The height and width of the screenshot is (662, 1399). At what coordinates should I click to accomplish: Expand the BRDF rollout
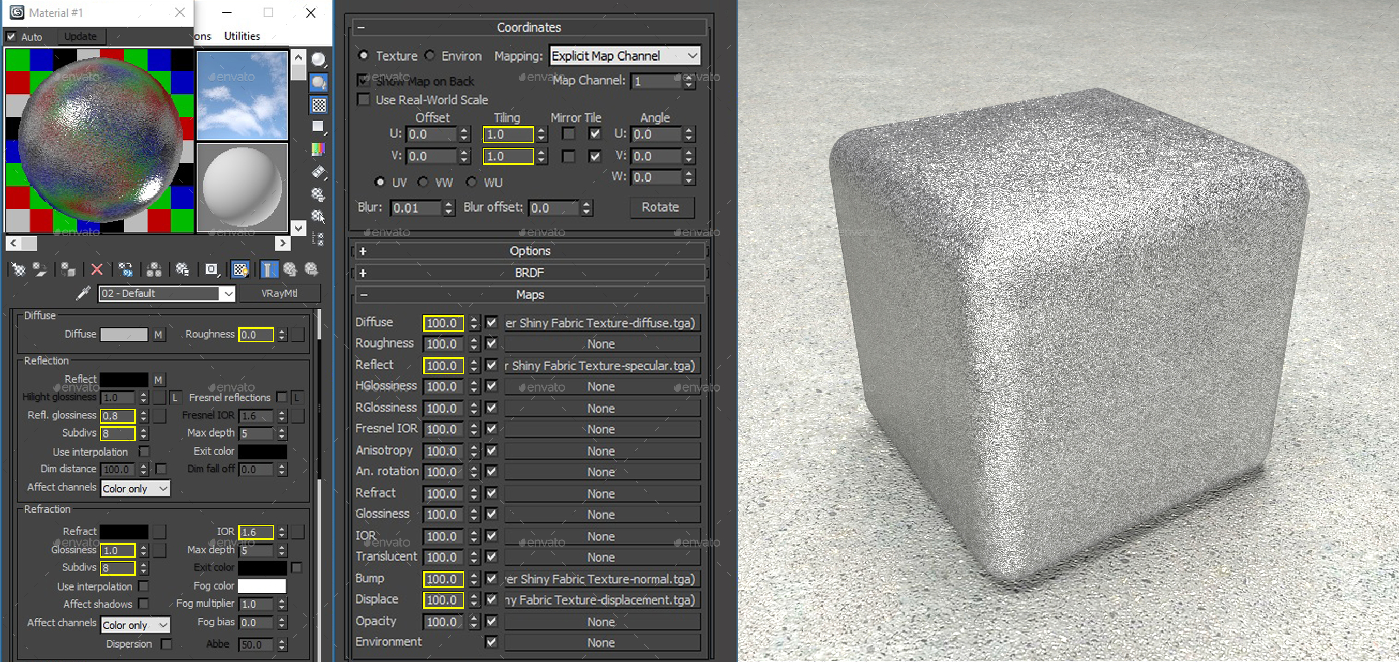coord(529,273)
